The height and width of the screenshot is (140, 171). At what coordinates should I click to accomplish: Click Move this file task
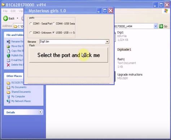18,46
